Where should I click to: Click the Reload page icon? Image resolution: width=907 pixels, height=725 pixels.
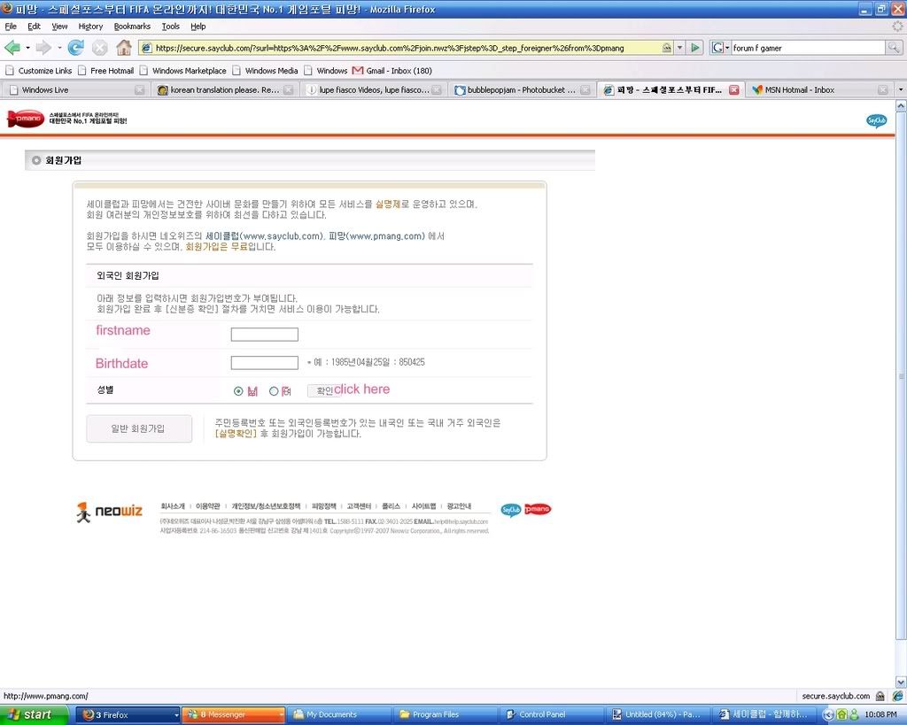pos(76,47)
